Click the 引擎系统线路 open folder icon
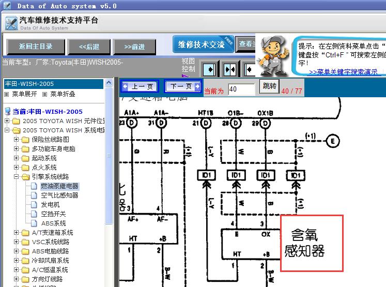This screenshot has height=287, width=386. pyautogui.click(x=25, y=177)
